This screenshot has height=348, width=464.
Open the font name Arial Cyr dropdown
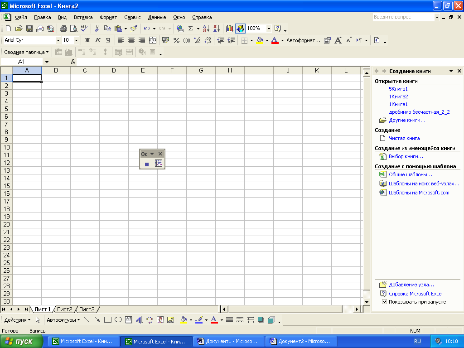tap(58, 40)
